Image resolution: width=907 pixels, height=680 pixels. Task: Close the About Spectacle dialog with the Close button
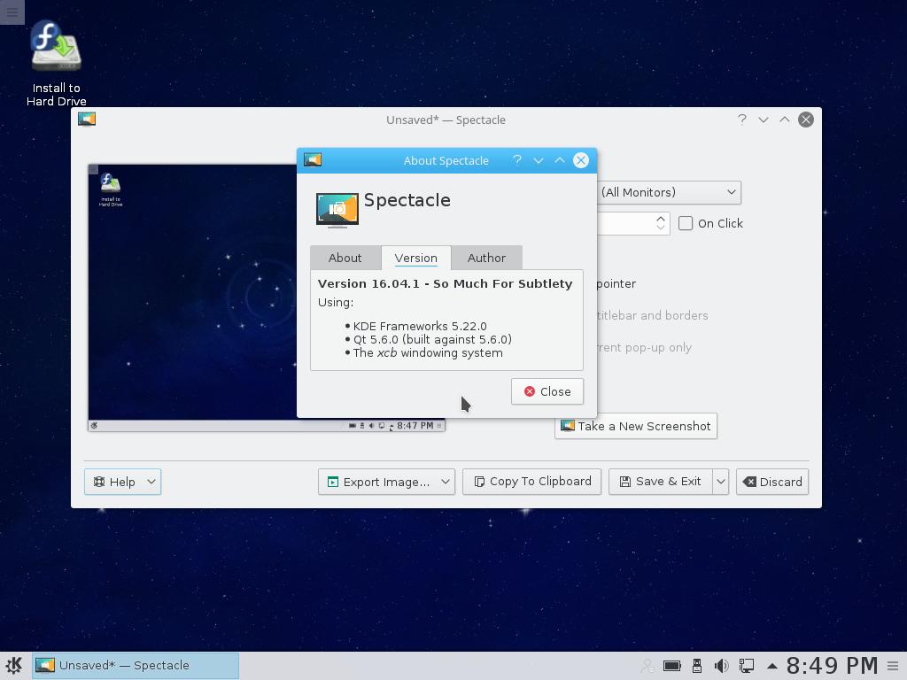pyautogui.click(x=547, y=391)
